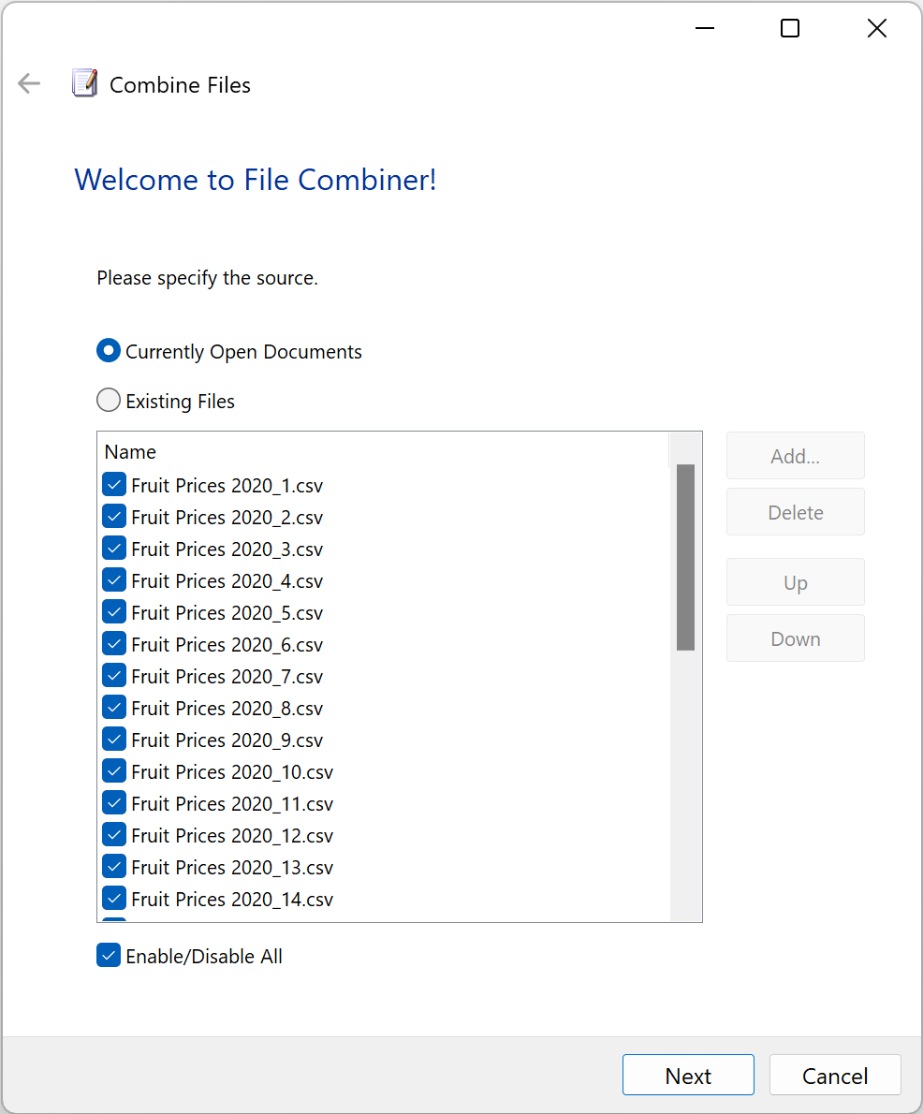Toggle Fruit Prices 2020_14.csv checkbox
923x1114 pixels.
114,898
